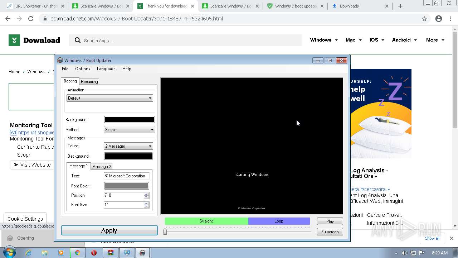The width and height of the screenshot is (458, 258).
Task: Pick the Messages Background color swatch
Action: pyautogui.click(x=128, y=156)
